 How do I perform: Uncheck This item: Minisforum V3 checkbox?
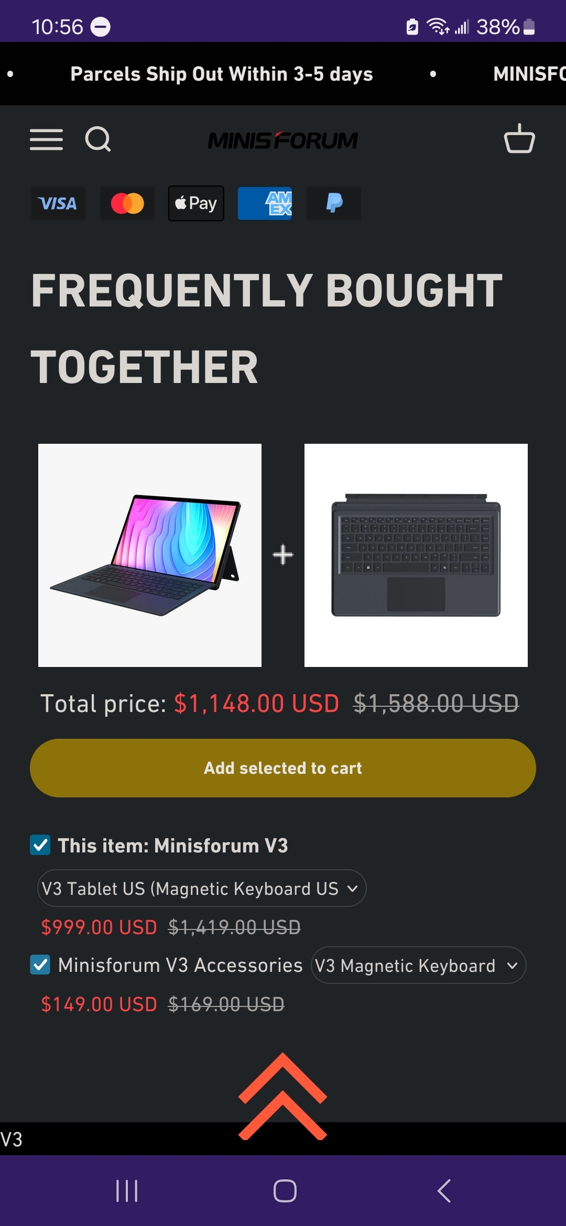pyautogui.click(x=40, y=845)
